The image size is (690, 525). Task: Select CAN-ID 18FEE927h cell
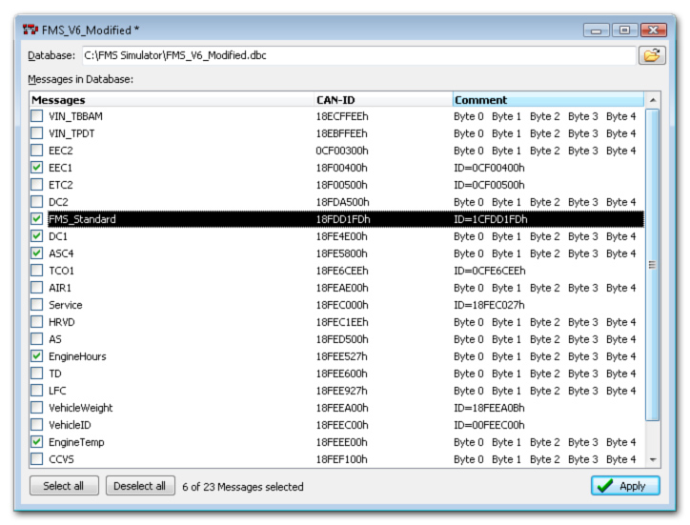pos(341,391)
